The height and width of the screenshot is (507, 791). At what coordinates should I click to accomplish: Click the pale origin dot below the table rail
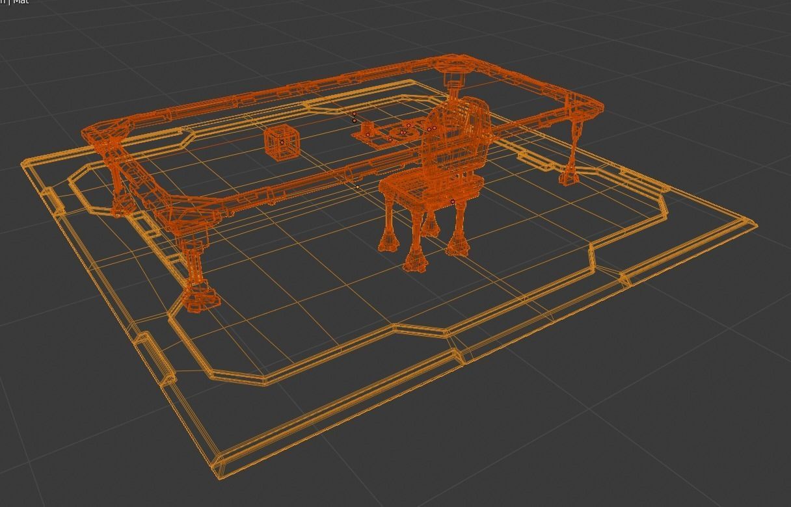[357, 187]
